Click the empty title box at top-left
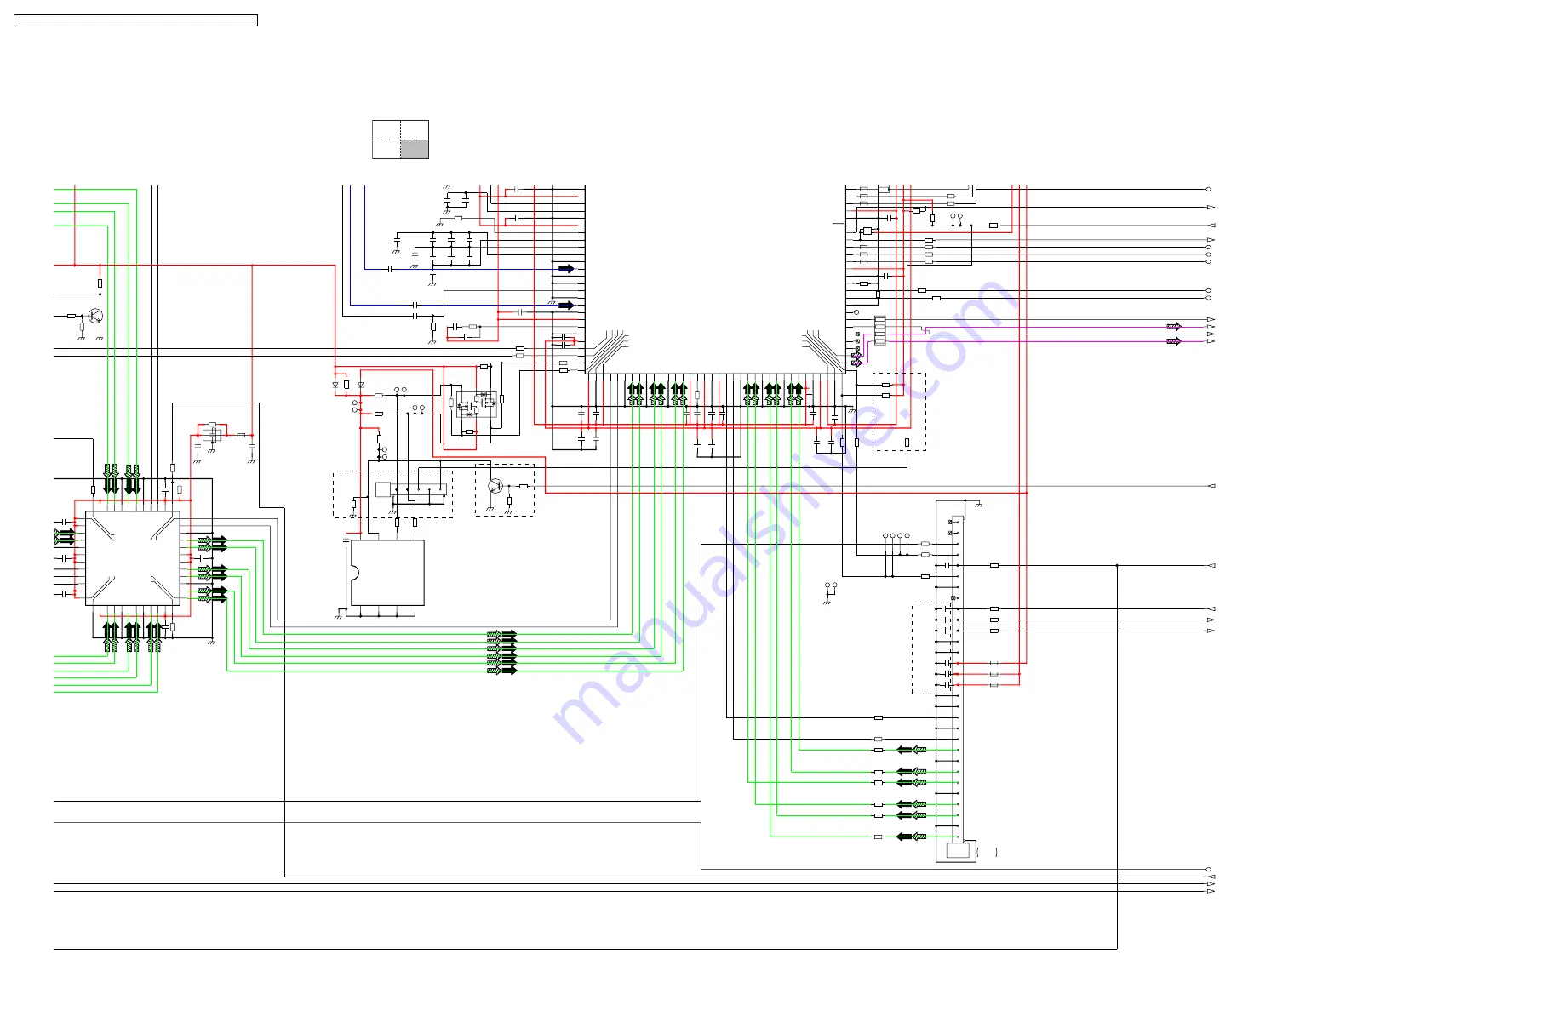Screen dimensions: 1563x1011 tap(135, 20)
